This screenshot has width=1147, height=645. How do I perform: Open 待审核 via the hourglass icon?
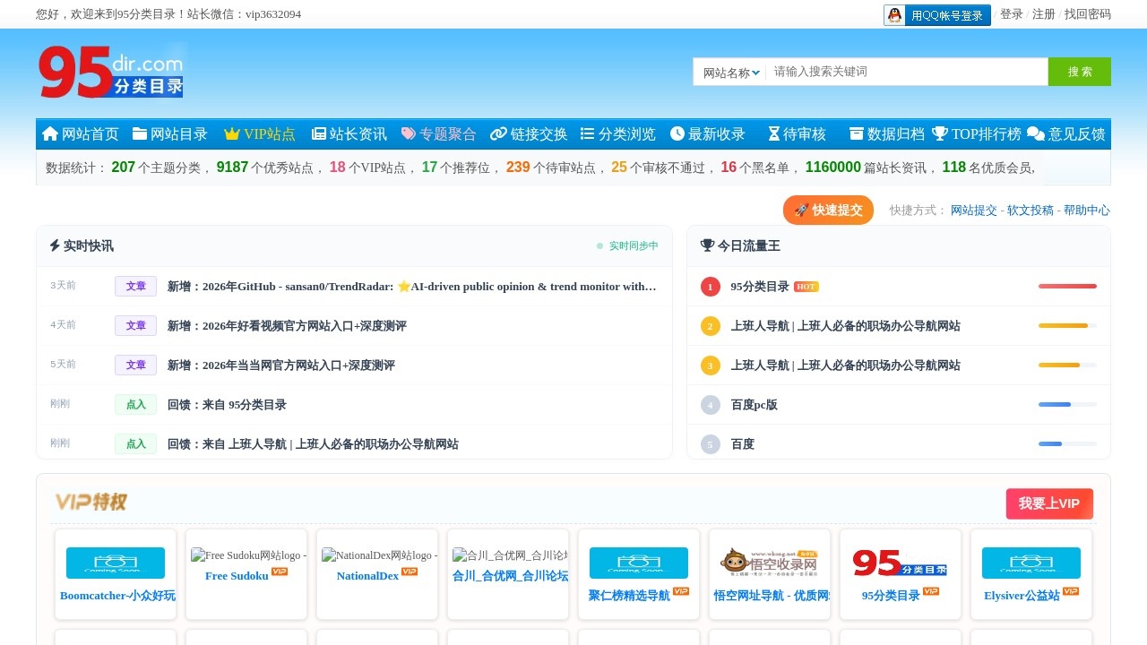pyautogui.click(x=772, y=134)
